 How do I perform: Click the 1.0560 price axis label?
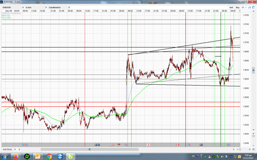pyautogui.click(x=246, y=106)
